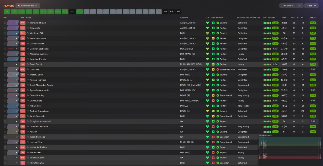
Task: Click Virgil van Dijk's condition heart icon
Action: coord(208,33)
